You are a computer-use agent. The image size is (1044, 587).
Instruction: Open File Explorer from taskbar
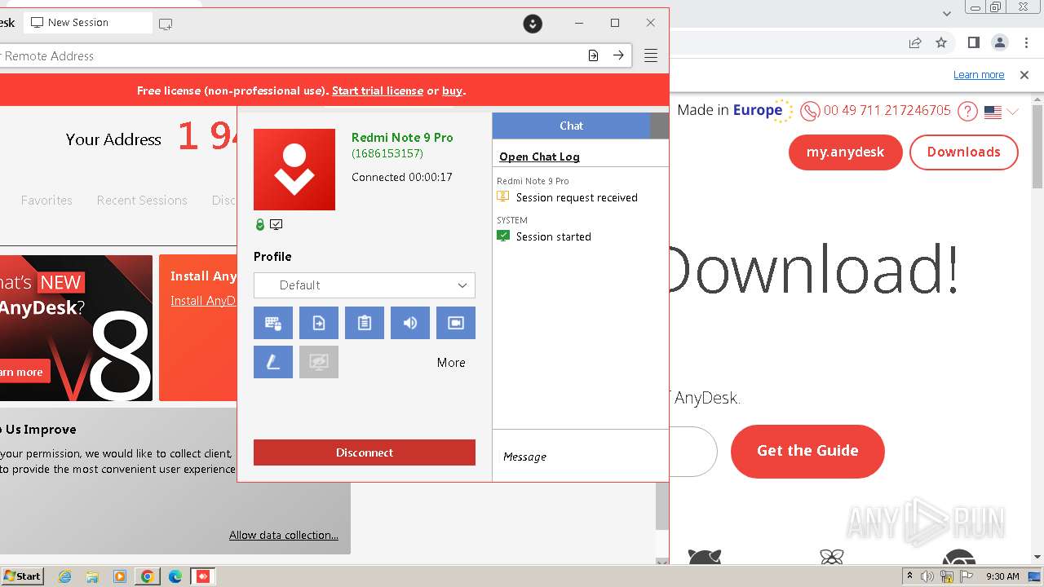(x=92, y=576)
